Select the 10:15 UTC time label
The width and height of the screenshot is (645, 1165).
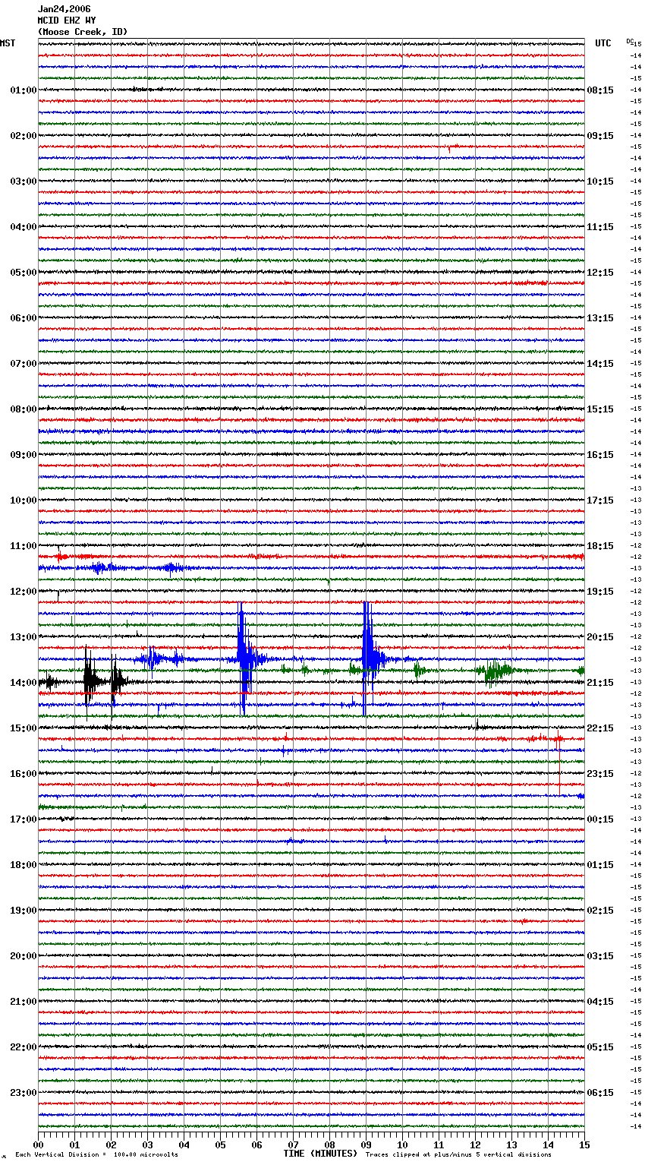600,182
